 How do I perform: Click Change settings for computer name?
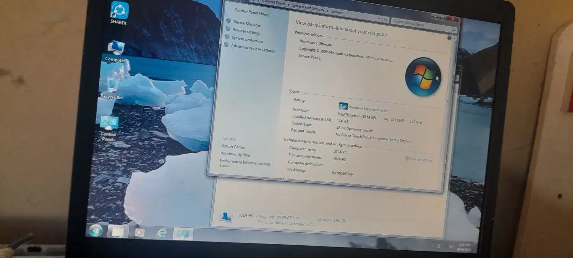420,159
